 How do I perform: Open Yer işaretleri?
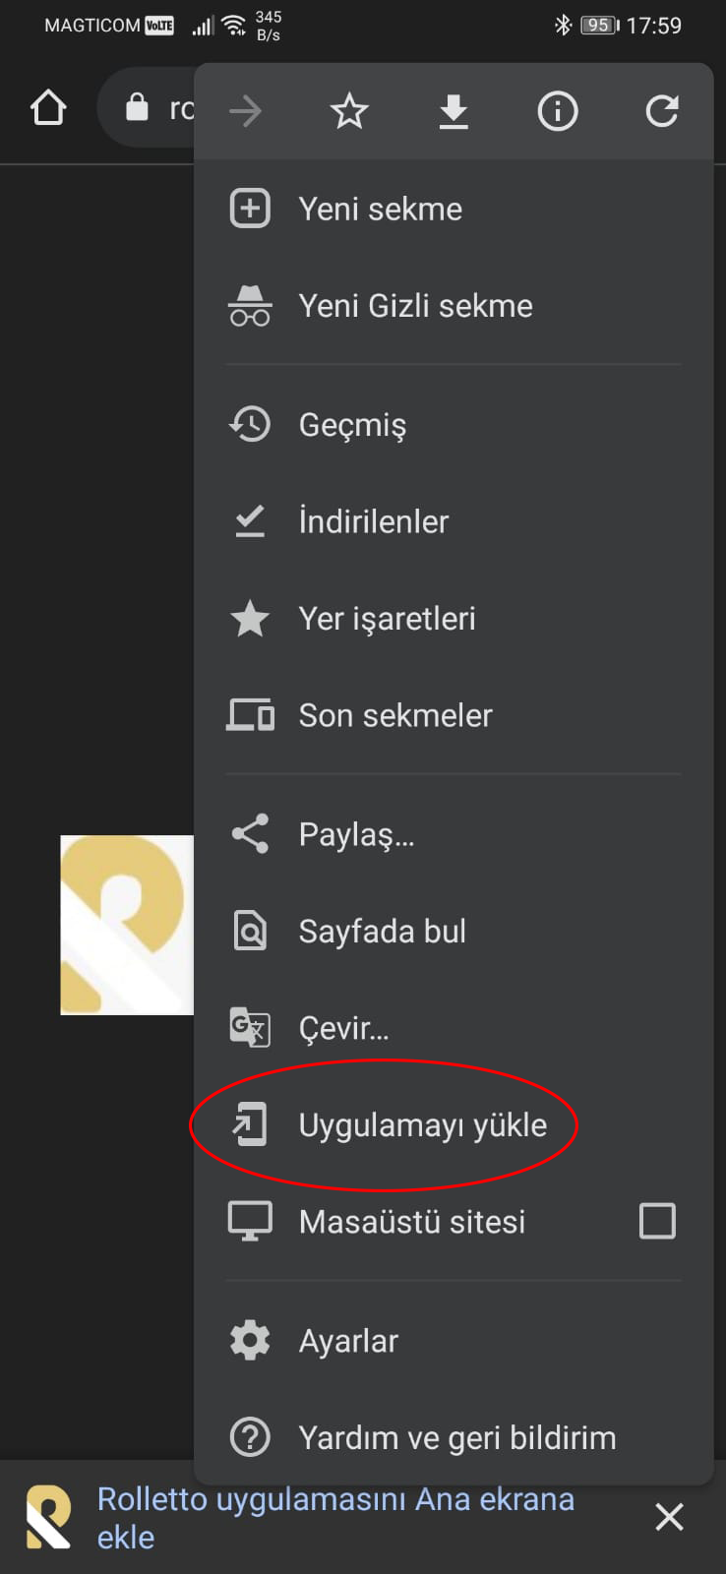[x=387, y=619]
